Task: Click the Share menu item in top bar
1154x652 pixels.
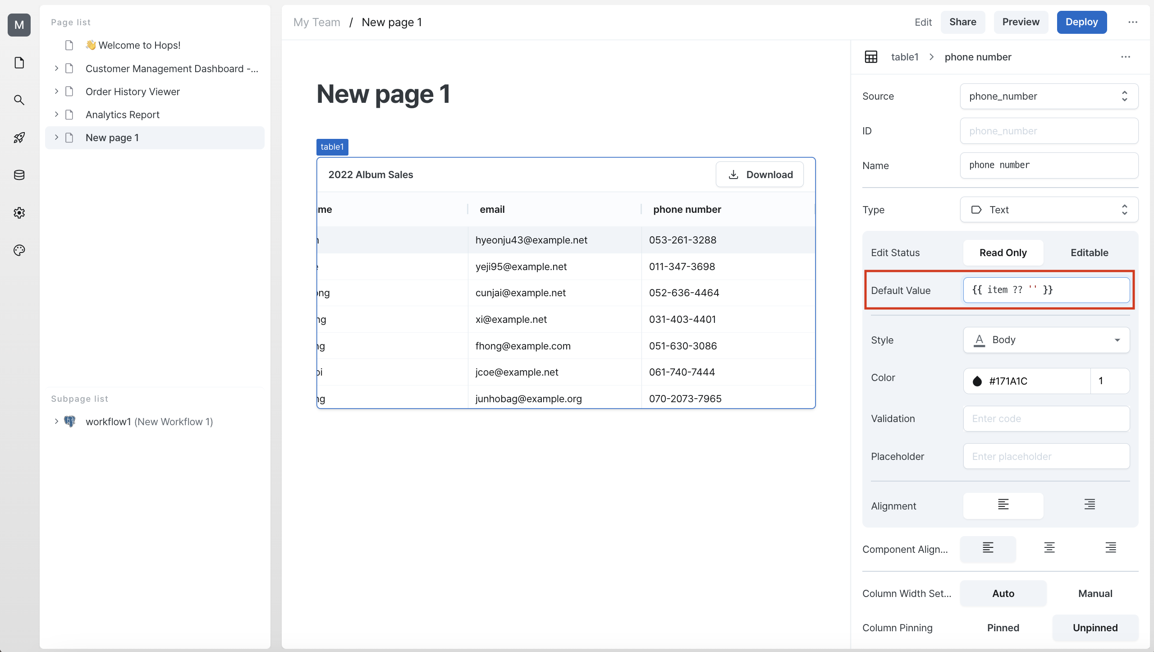Action: [963, 21]
